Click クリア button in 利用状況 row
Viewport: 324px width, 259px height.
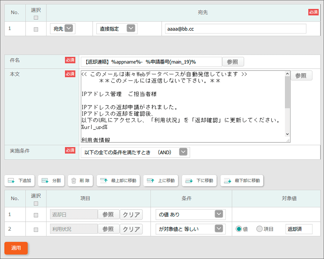pyautogui.click(x=131, y=229)
